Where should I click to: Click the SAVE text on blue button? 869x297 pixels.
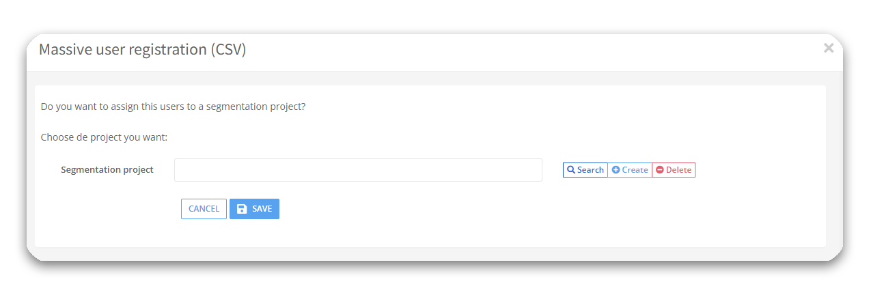262,209
